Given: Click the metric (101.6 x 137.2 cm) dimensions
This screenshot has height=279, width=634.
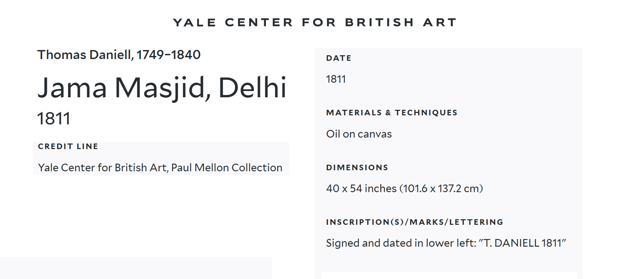Looking at the screenshot, I should [x=441, y=188].
